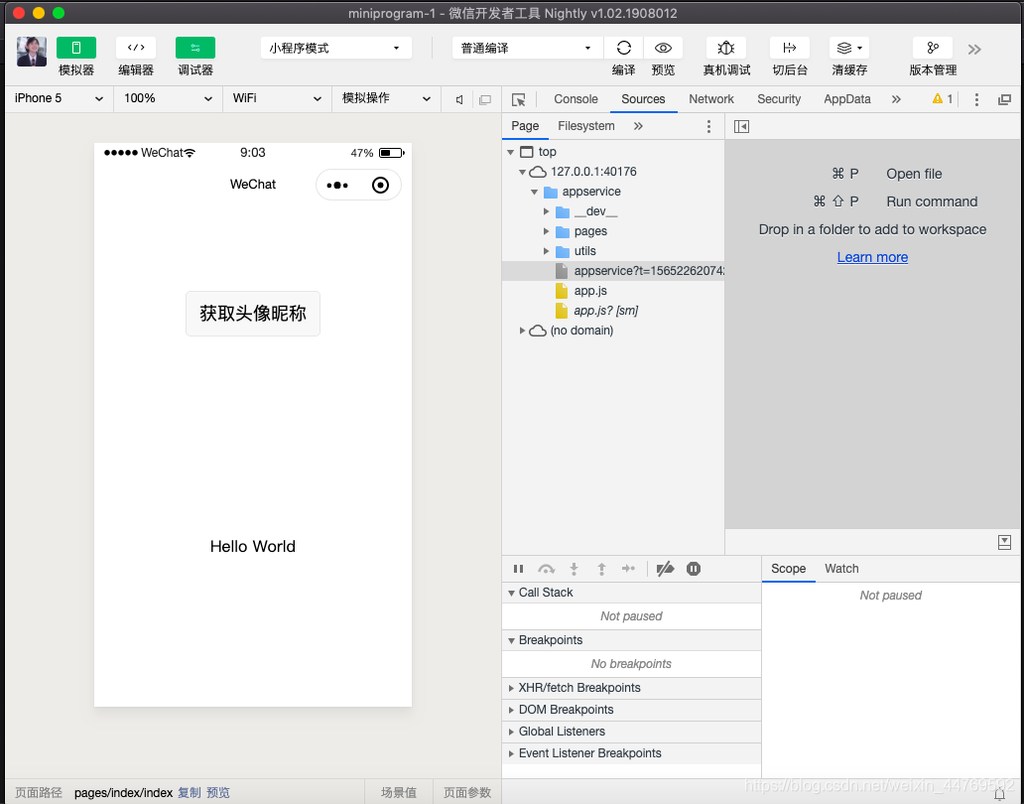Viewport: 1024px width, 804px height.
Task: Select the appservice?t= file entry
Action: point(612,271)
